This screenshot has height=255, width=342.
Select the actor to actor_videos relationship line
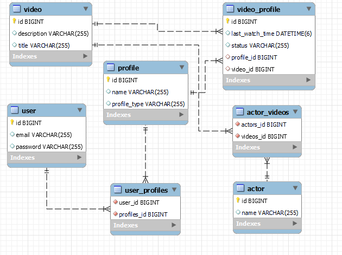267,169
